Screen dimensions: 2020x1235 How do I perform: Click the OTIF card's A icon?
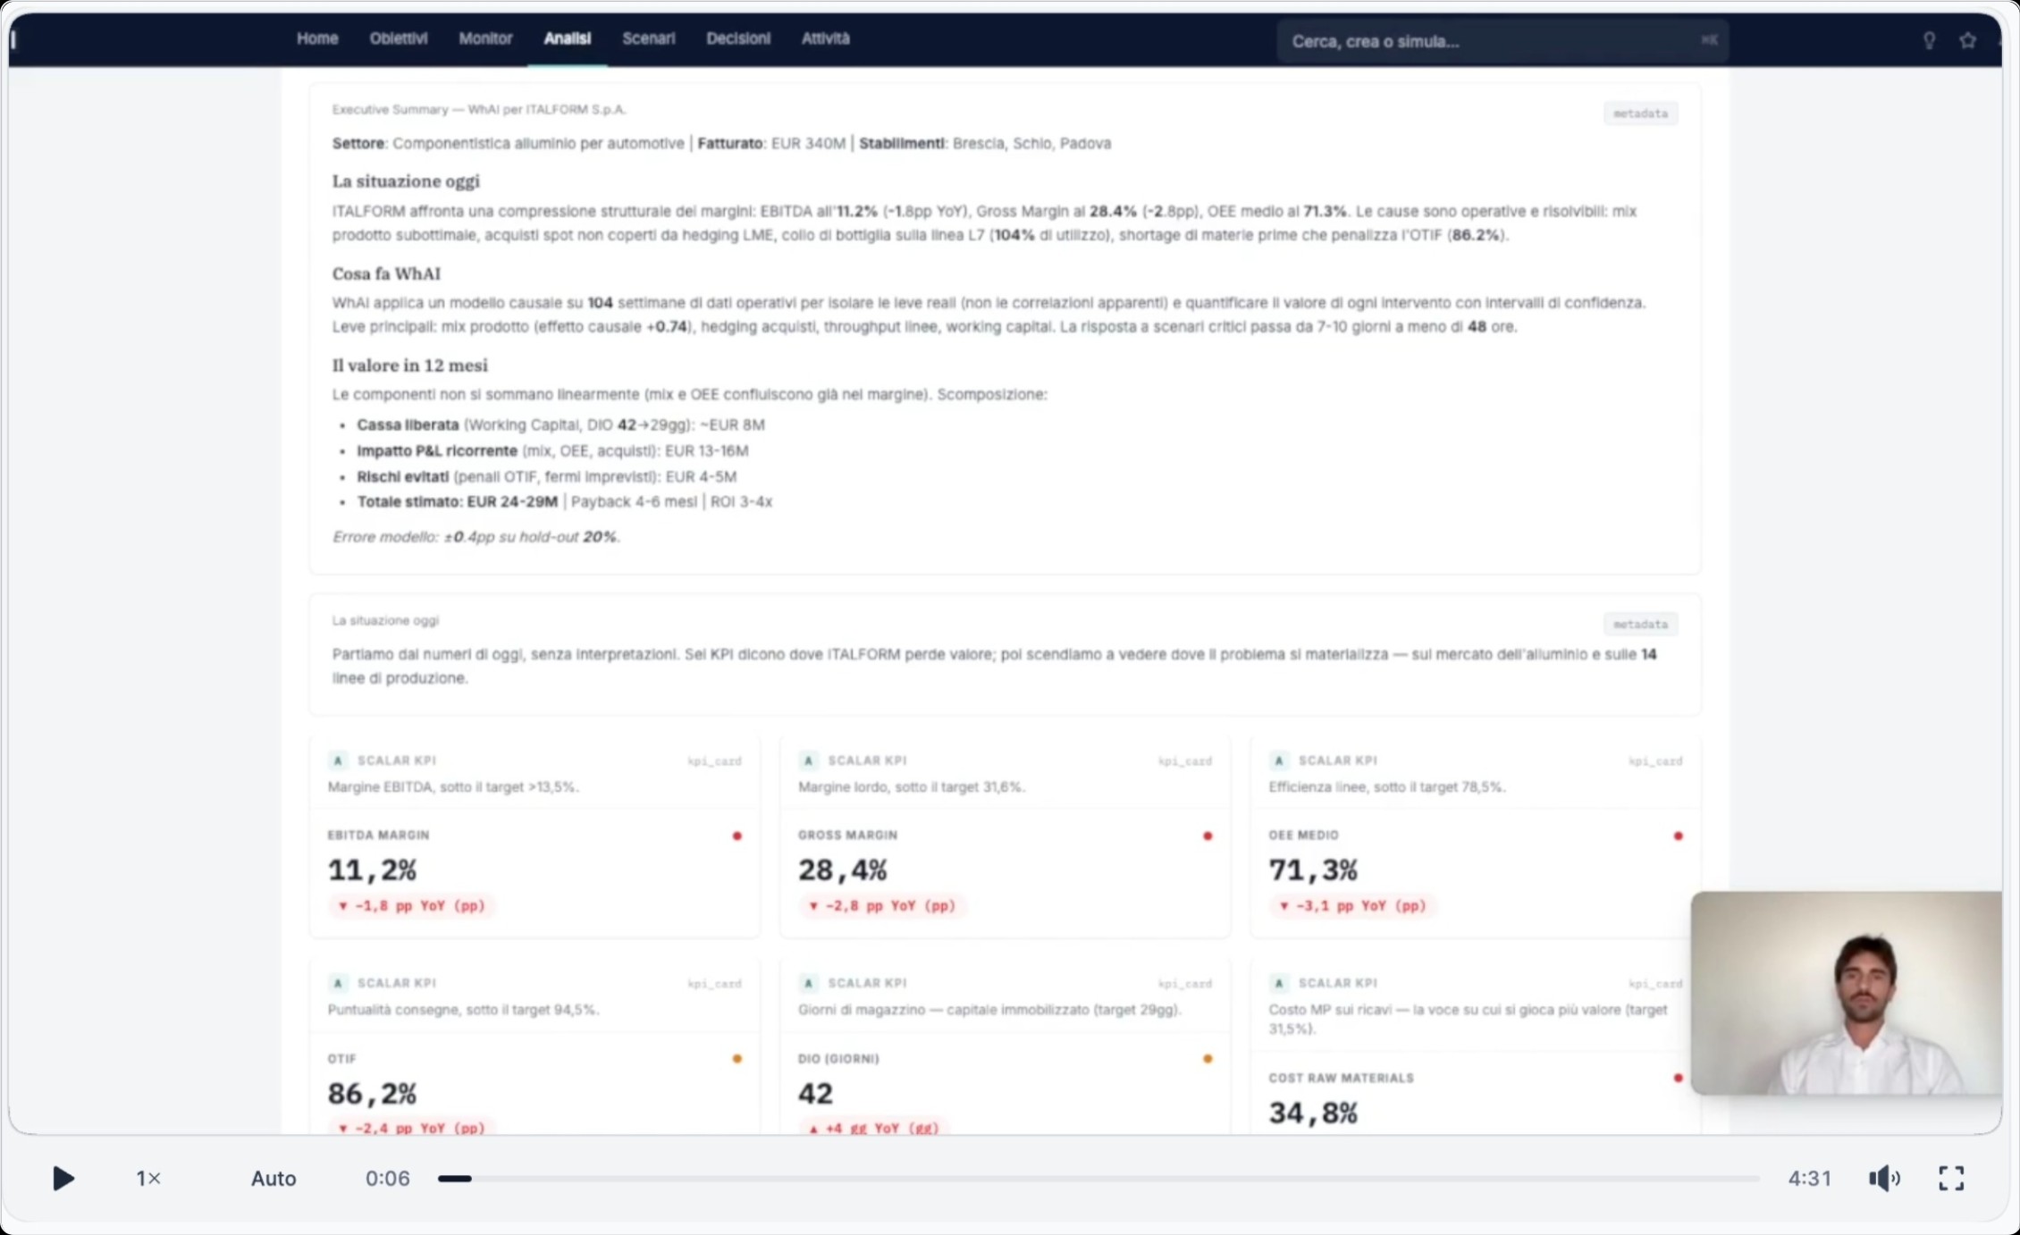coord(338,983)
